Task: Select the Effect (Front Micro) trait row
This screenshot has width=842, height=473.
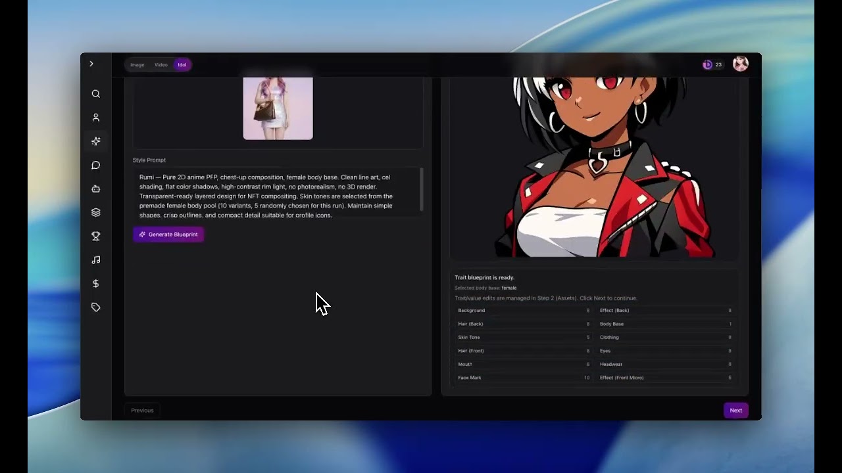Action: click(666, 378)
